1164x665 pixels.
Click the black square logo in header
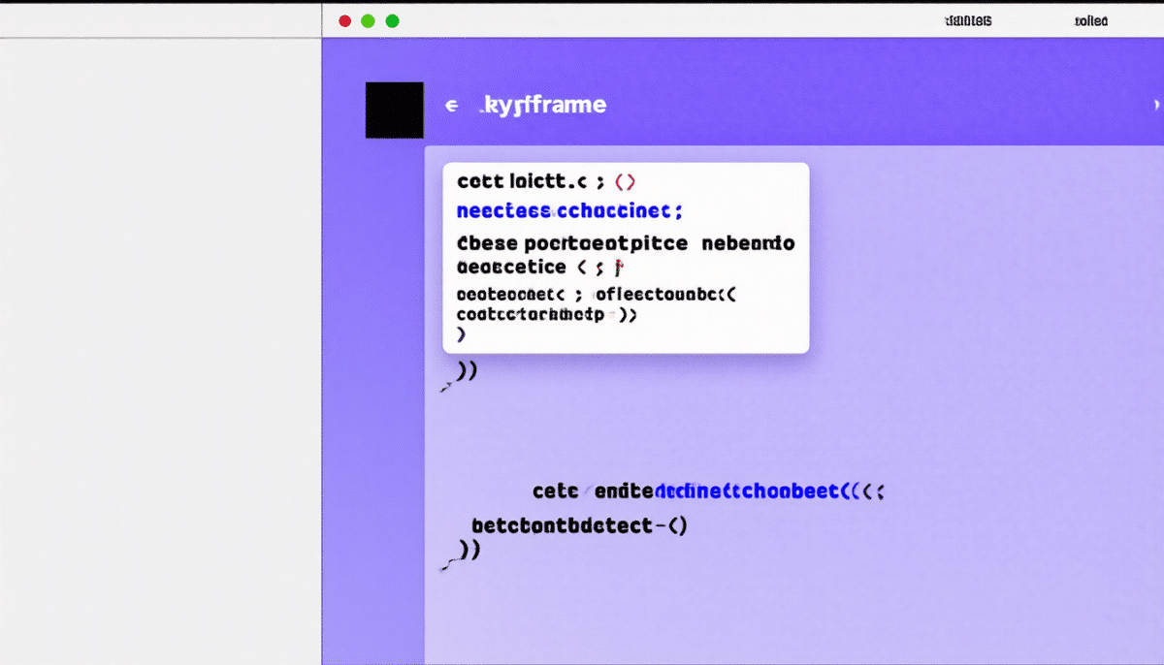394,110
